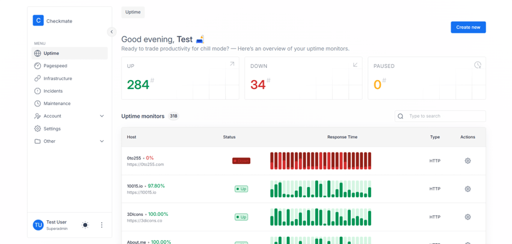Open the Pagespeed menu item
The image size is (512, 244).
[x=70, y=66]
